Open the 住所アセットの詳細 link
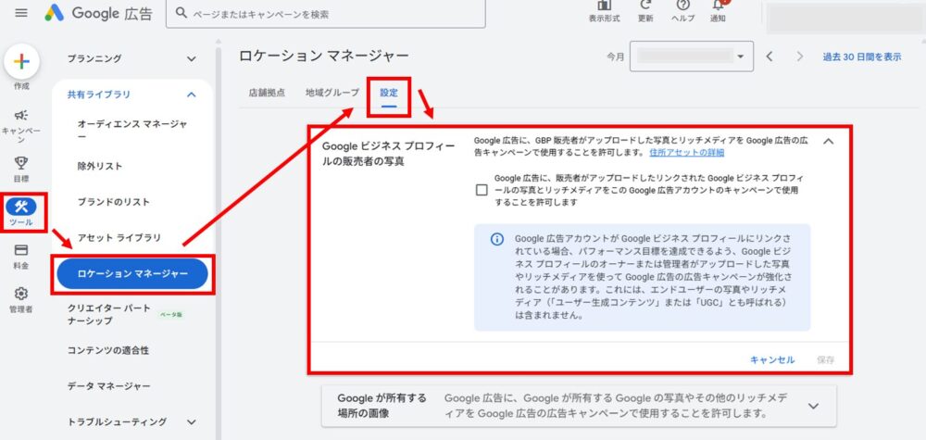The image size is (926, 440). [686, 152]
